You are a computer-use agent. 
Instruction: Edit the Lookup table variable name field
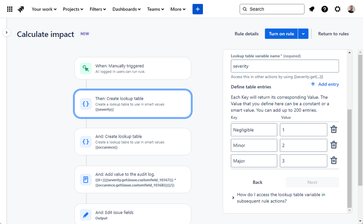285,66
